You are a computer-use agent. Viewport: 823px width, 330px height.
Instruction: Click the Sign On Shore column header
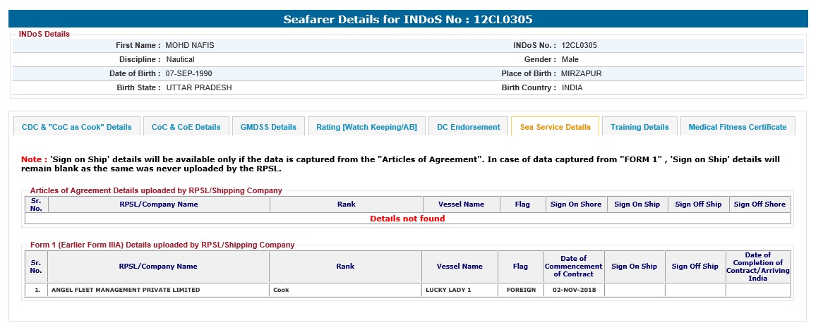click(575, 204)
